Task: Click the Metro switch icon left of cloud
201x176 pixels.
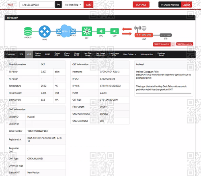Action: (59, 31)
